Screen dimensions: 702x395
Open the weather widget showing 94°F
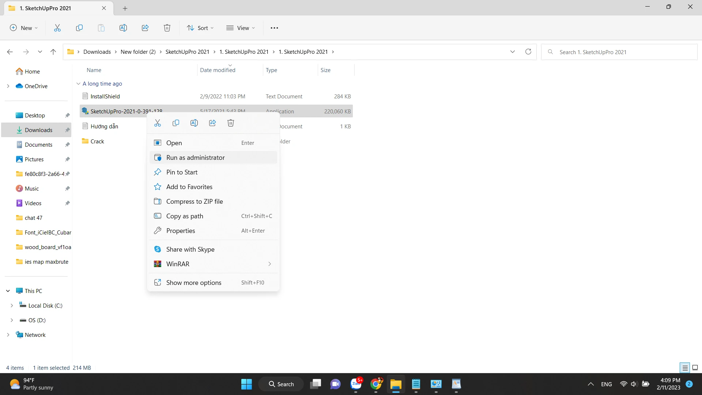(x=32, y=384)
